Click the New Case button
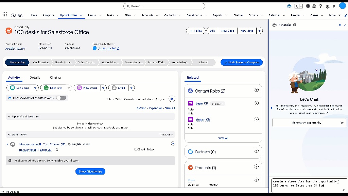This screenshot has height=196, width=348. coord(227,31)
